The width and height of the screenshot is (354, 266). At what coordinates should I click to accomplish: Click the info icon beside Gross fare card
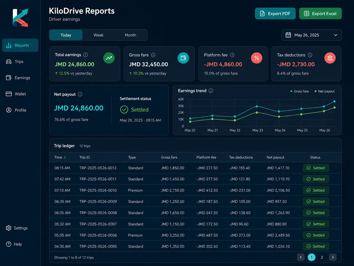(x=153, y=55)
